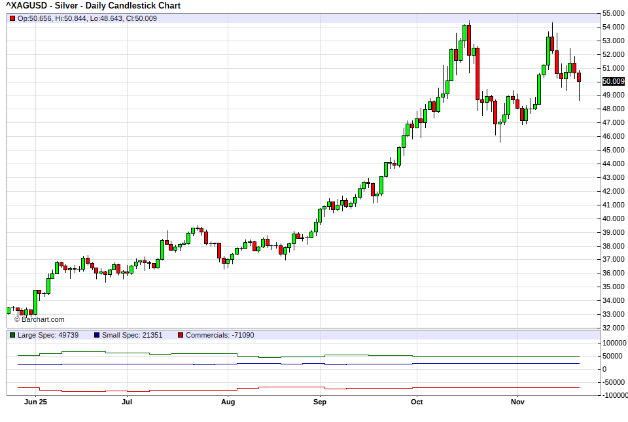The image size is (628, 422).
Task: Click the chart title '^XAGUSD - Silver - Daily Candlestick Chart'
Action: click(94, 6)
